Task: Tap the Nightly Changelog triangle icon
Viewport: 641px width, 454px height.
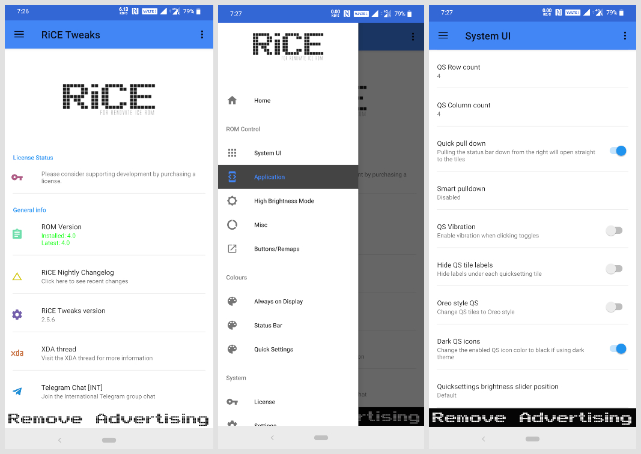Action: coord(17,277)
